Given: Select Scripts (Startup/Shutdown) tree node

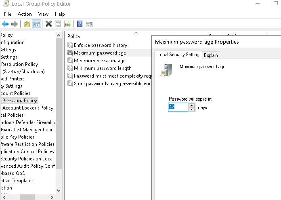Looking at the screenshot, I should [23, 72].
